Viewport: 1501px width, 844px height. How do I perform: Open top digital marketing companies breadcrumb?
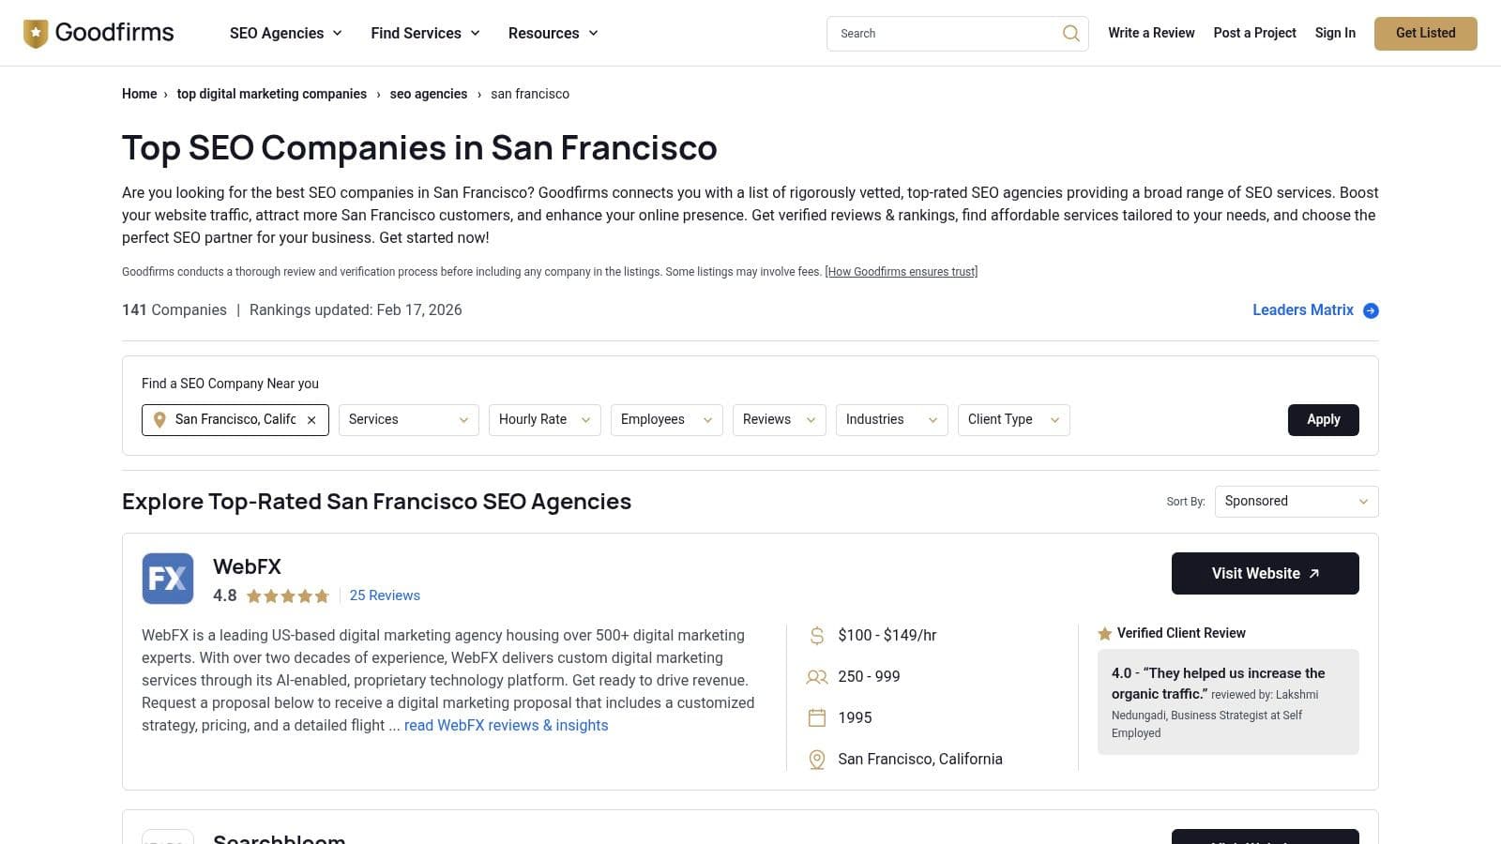[x=272, y=94]
